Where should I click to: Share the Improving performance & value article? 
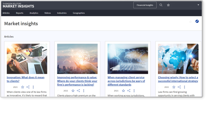tap(78, 91)
